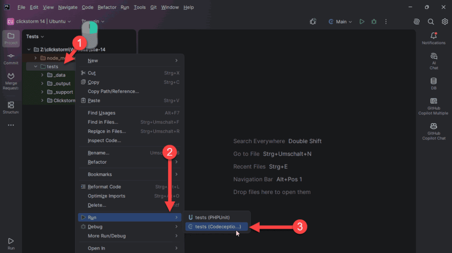This screenshot has height=253, width=452.
Task: Open the Tests view selector dropdown
Action: pos(35,37)
